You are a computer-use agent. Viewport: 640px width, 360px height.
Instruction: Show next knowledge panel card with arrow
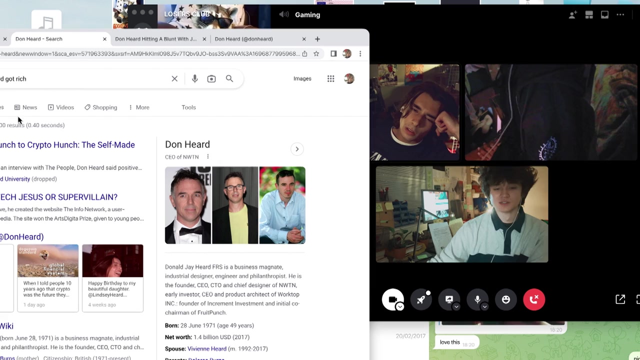click(x=297, y=149)
